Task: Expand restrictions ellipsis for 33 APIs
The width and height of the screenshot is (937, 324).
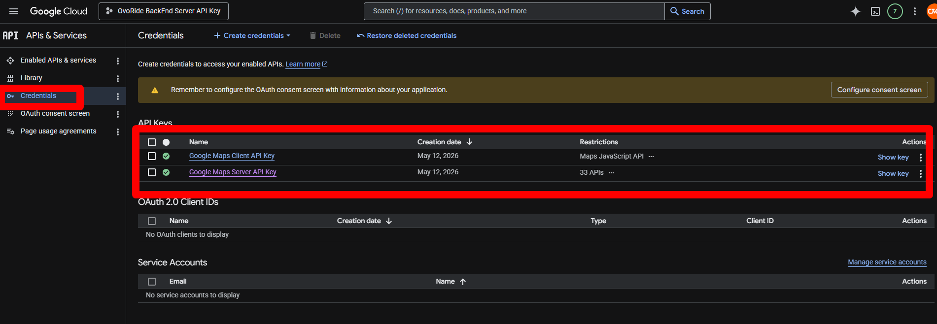Action: point(611,173)
